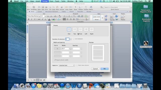Toggle the Start new column checkbox
This screenshot has height=90, width=161.
[x=77, y=65]
